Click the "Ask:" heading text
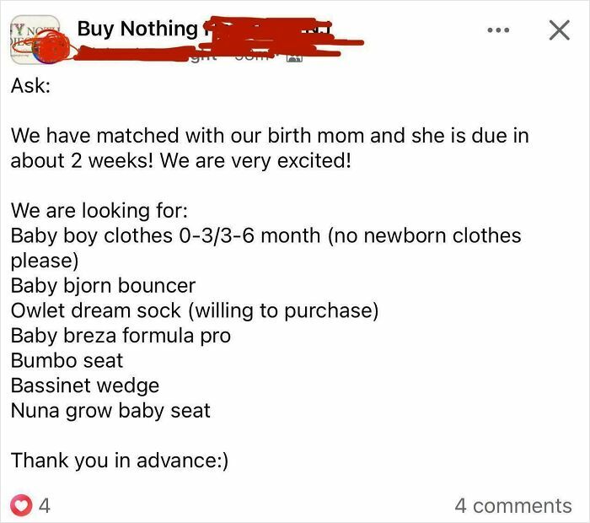Viewport: 590px width, 523px height. click(30, 86)
